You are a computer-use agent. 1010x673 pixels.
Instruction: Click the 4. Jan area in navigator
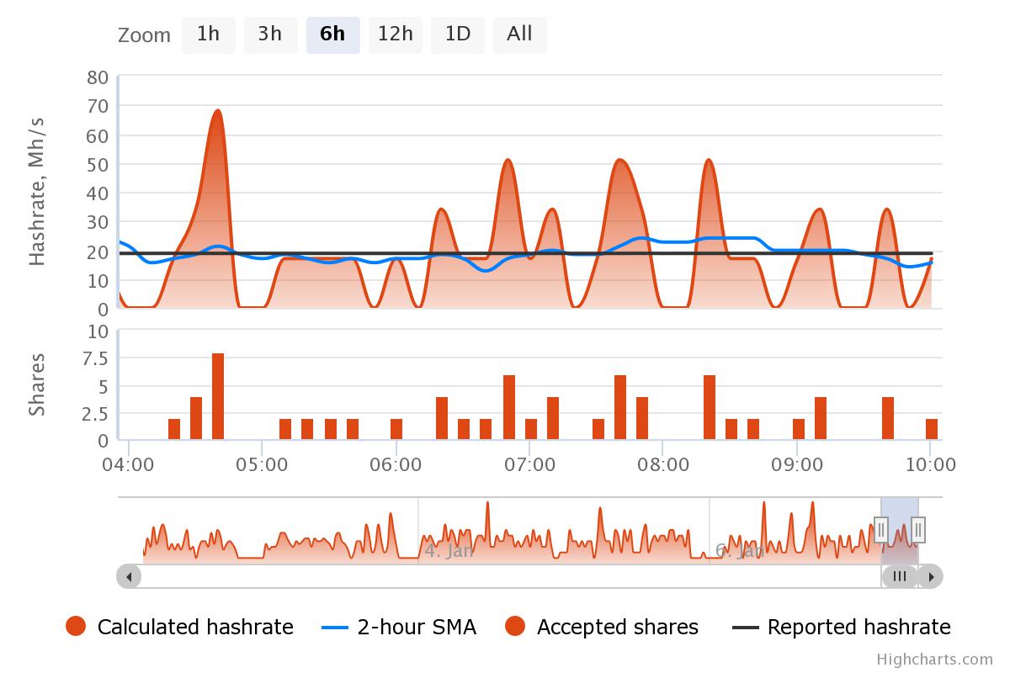[x=449, y=551]
